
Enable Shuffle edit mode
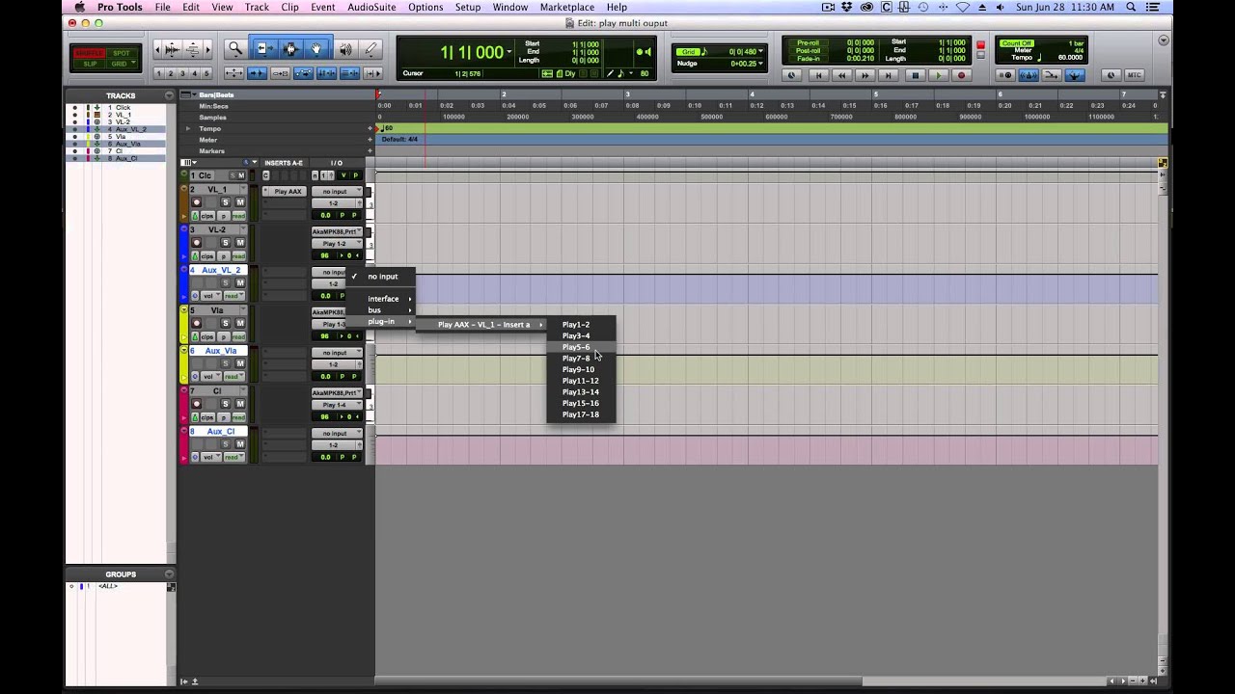(90, 53)
